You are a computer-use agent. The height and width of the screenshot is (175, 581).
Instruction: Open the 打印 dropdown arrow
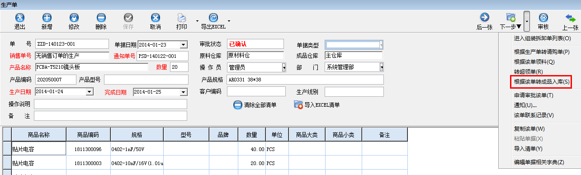tap(197, 21)
